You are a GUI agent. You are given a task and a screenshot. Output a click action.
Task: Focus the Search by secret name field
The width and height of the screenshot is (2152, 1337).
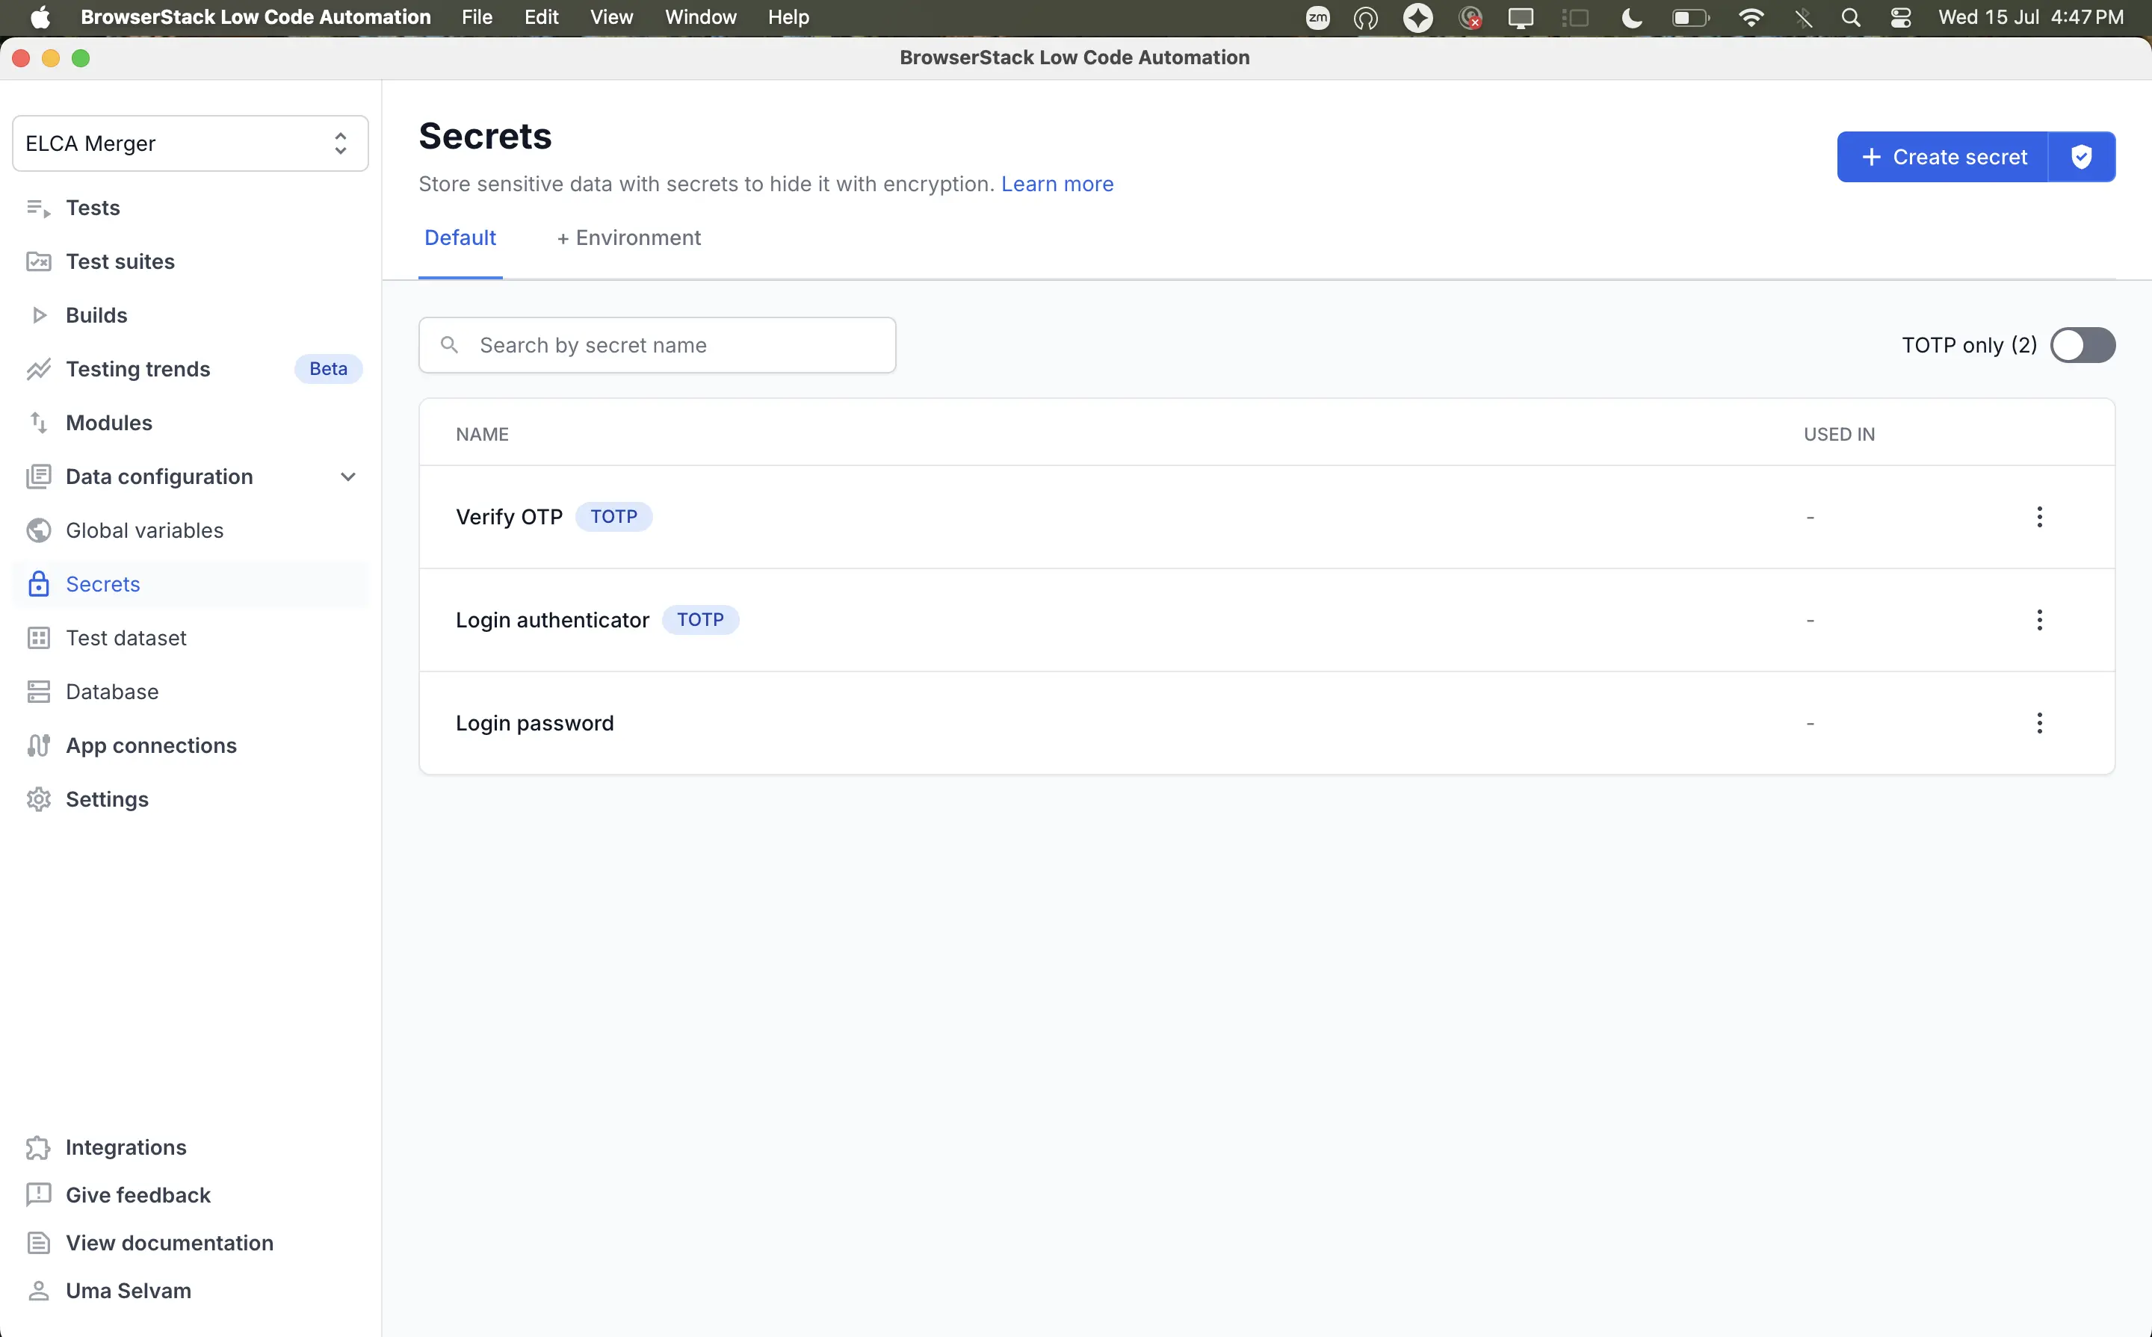658,345
